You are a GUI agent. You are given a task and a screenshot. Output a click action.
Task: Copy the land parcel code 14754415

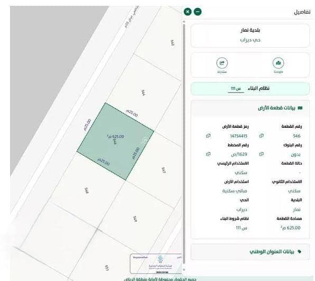tap(208, 136)
